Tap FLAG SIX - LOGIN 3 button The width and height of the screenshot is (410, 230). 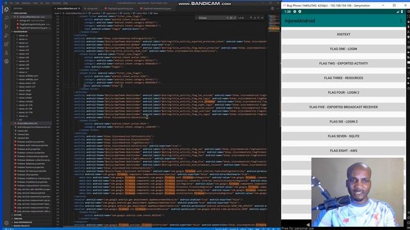click(x=343, y=121)
